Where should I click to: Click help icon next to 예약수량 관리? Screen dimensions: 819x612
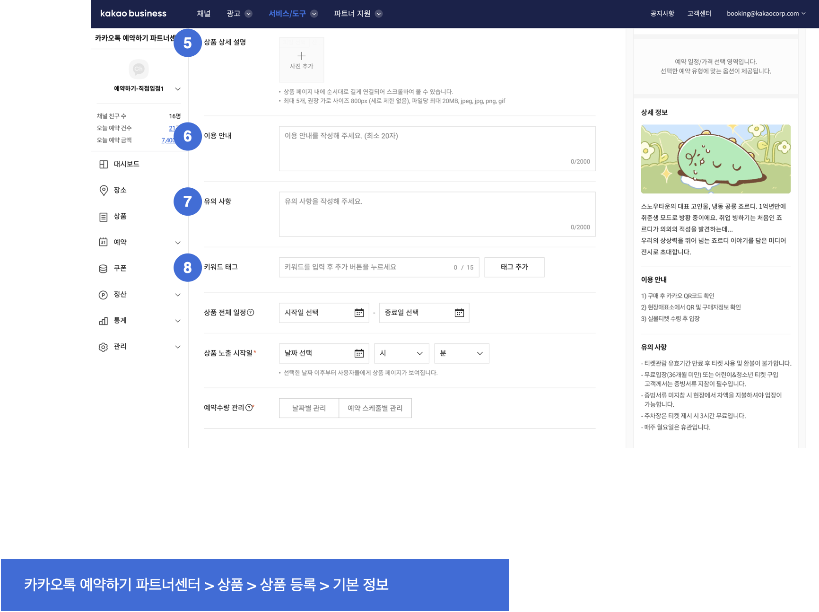coord(249,407)
